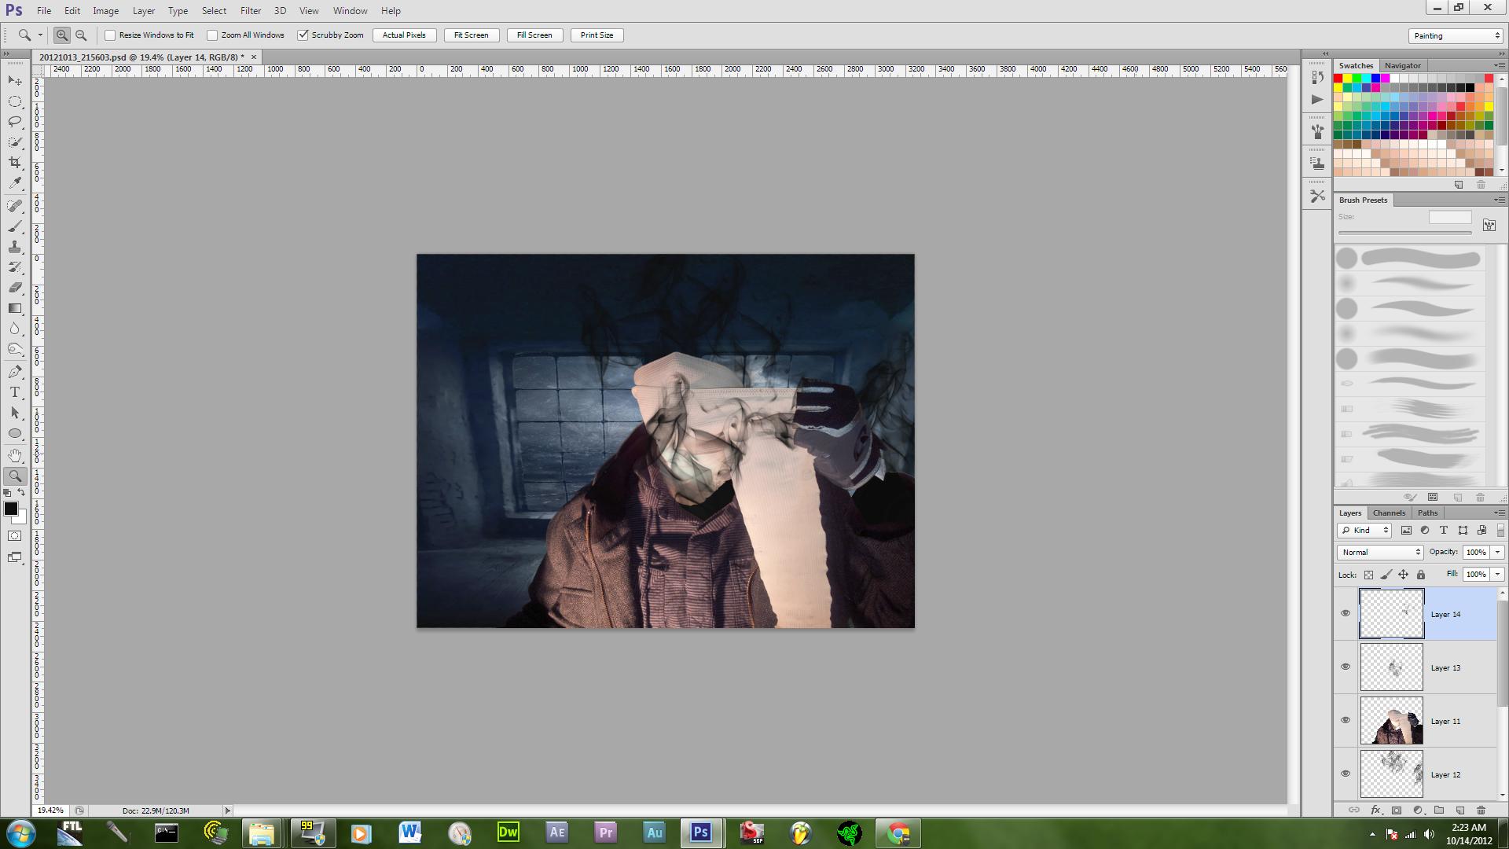Screen dimensions: 1509x849
Task: Select the Clone Stamp tool
Action: click(15, 247)
